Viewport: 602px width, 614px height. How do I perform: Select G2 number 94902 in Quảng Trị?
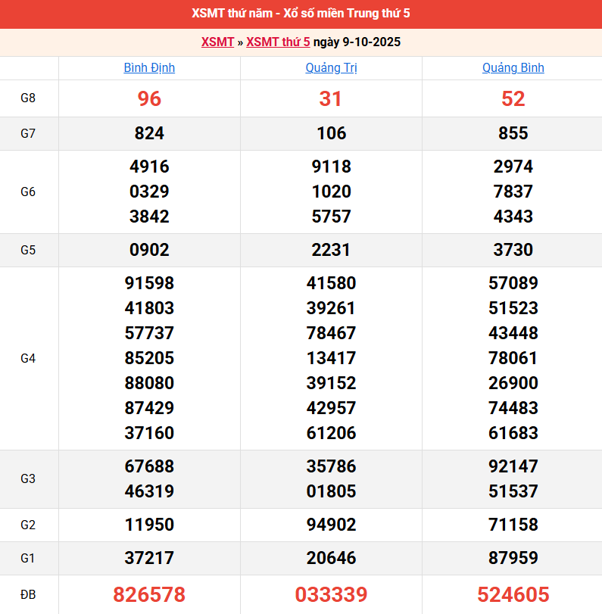(x=331, y=525)
